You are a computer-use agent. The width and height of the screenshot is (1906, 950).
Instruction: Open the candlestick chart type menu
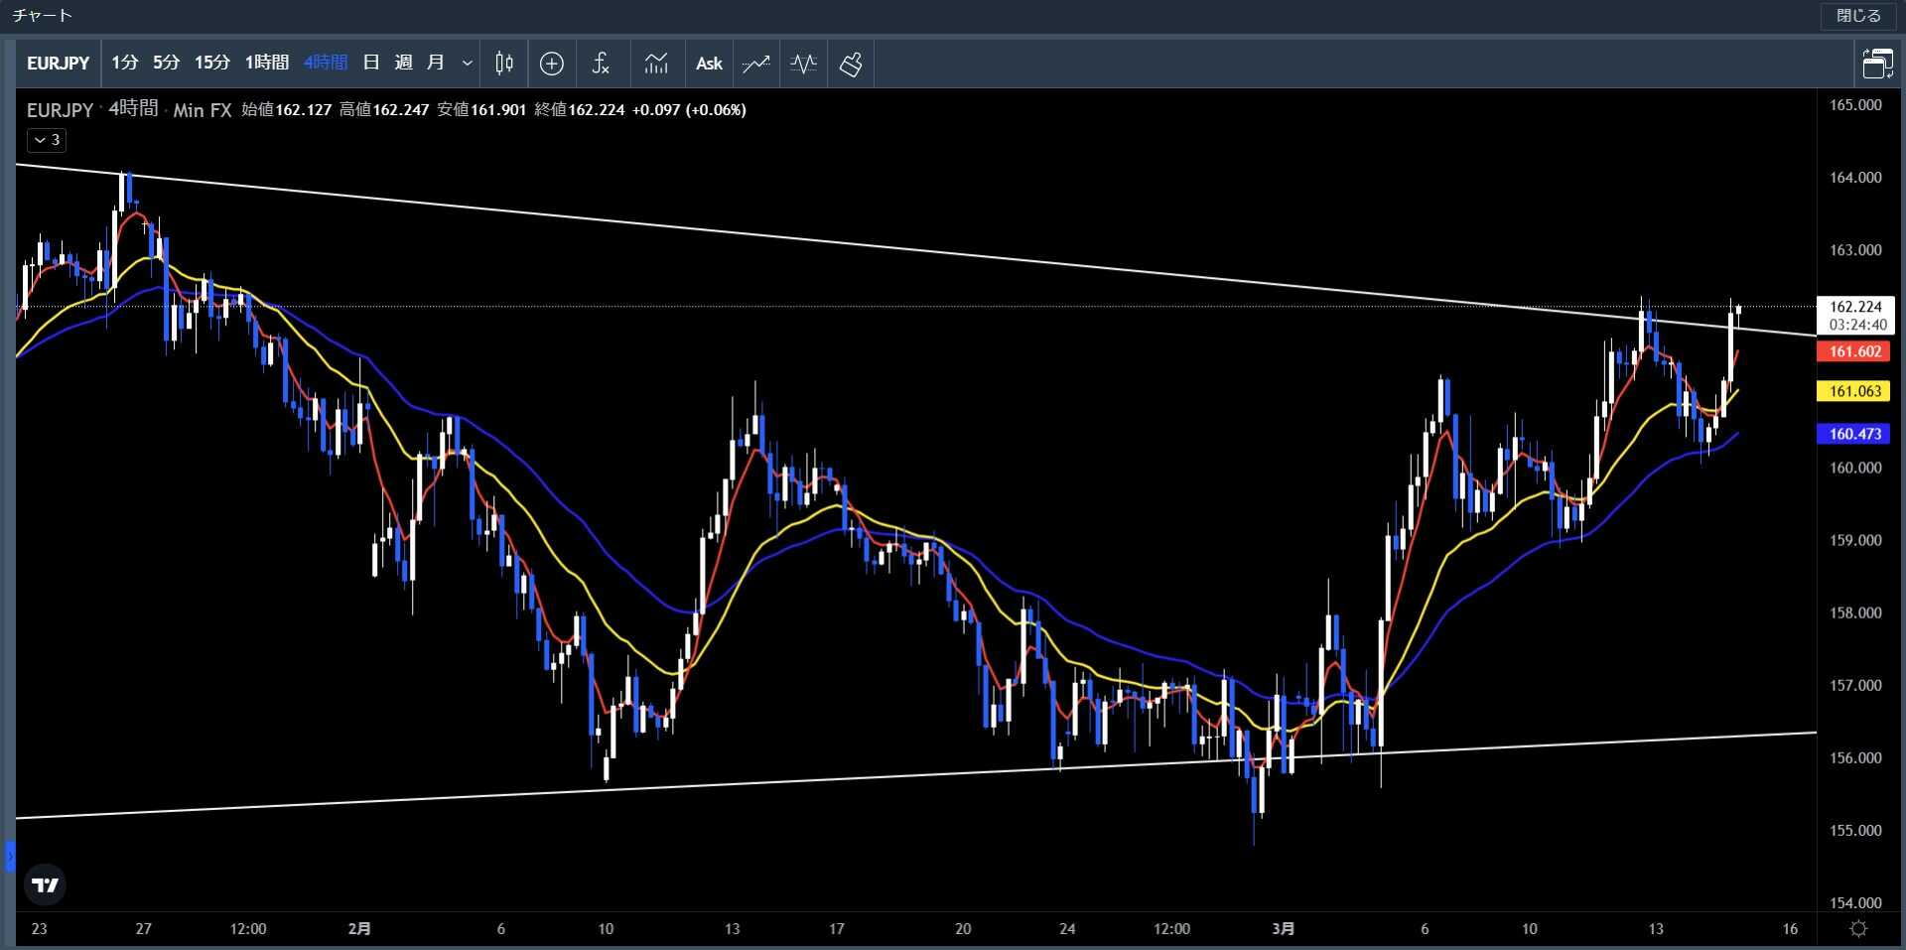504,64
